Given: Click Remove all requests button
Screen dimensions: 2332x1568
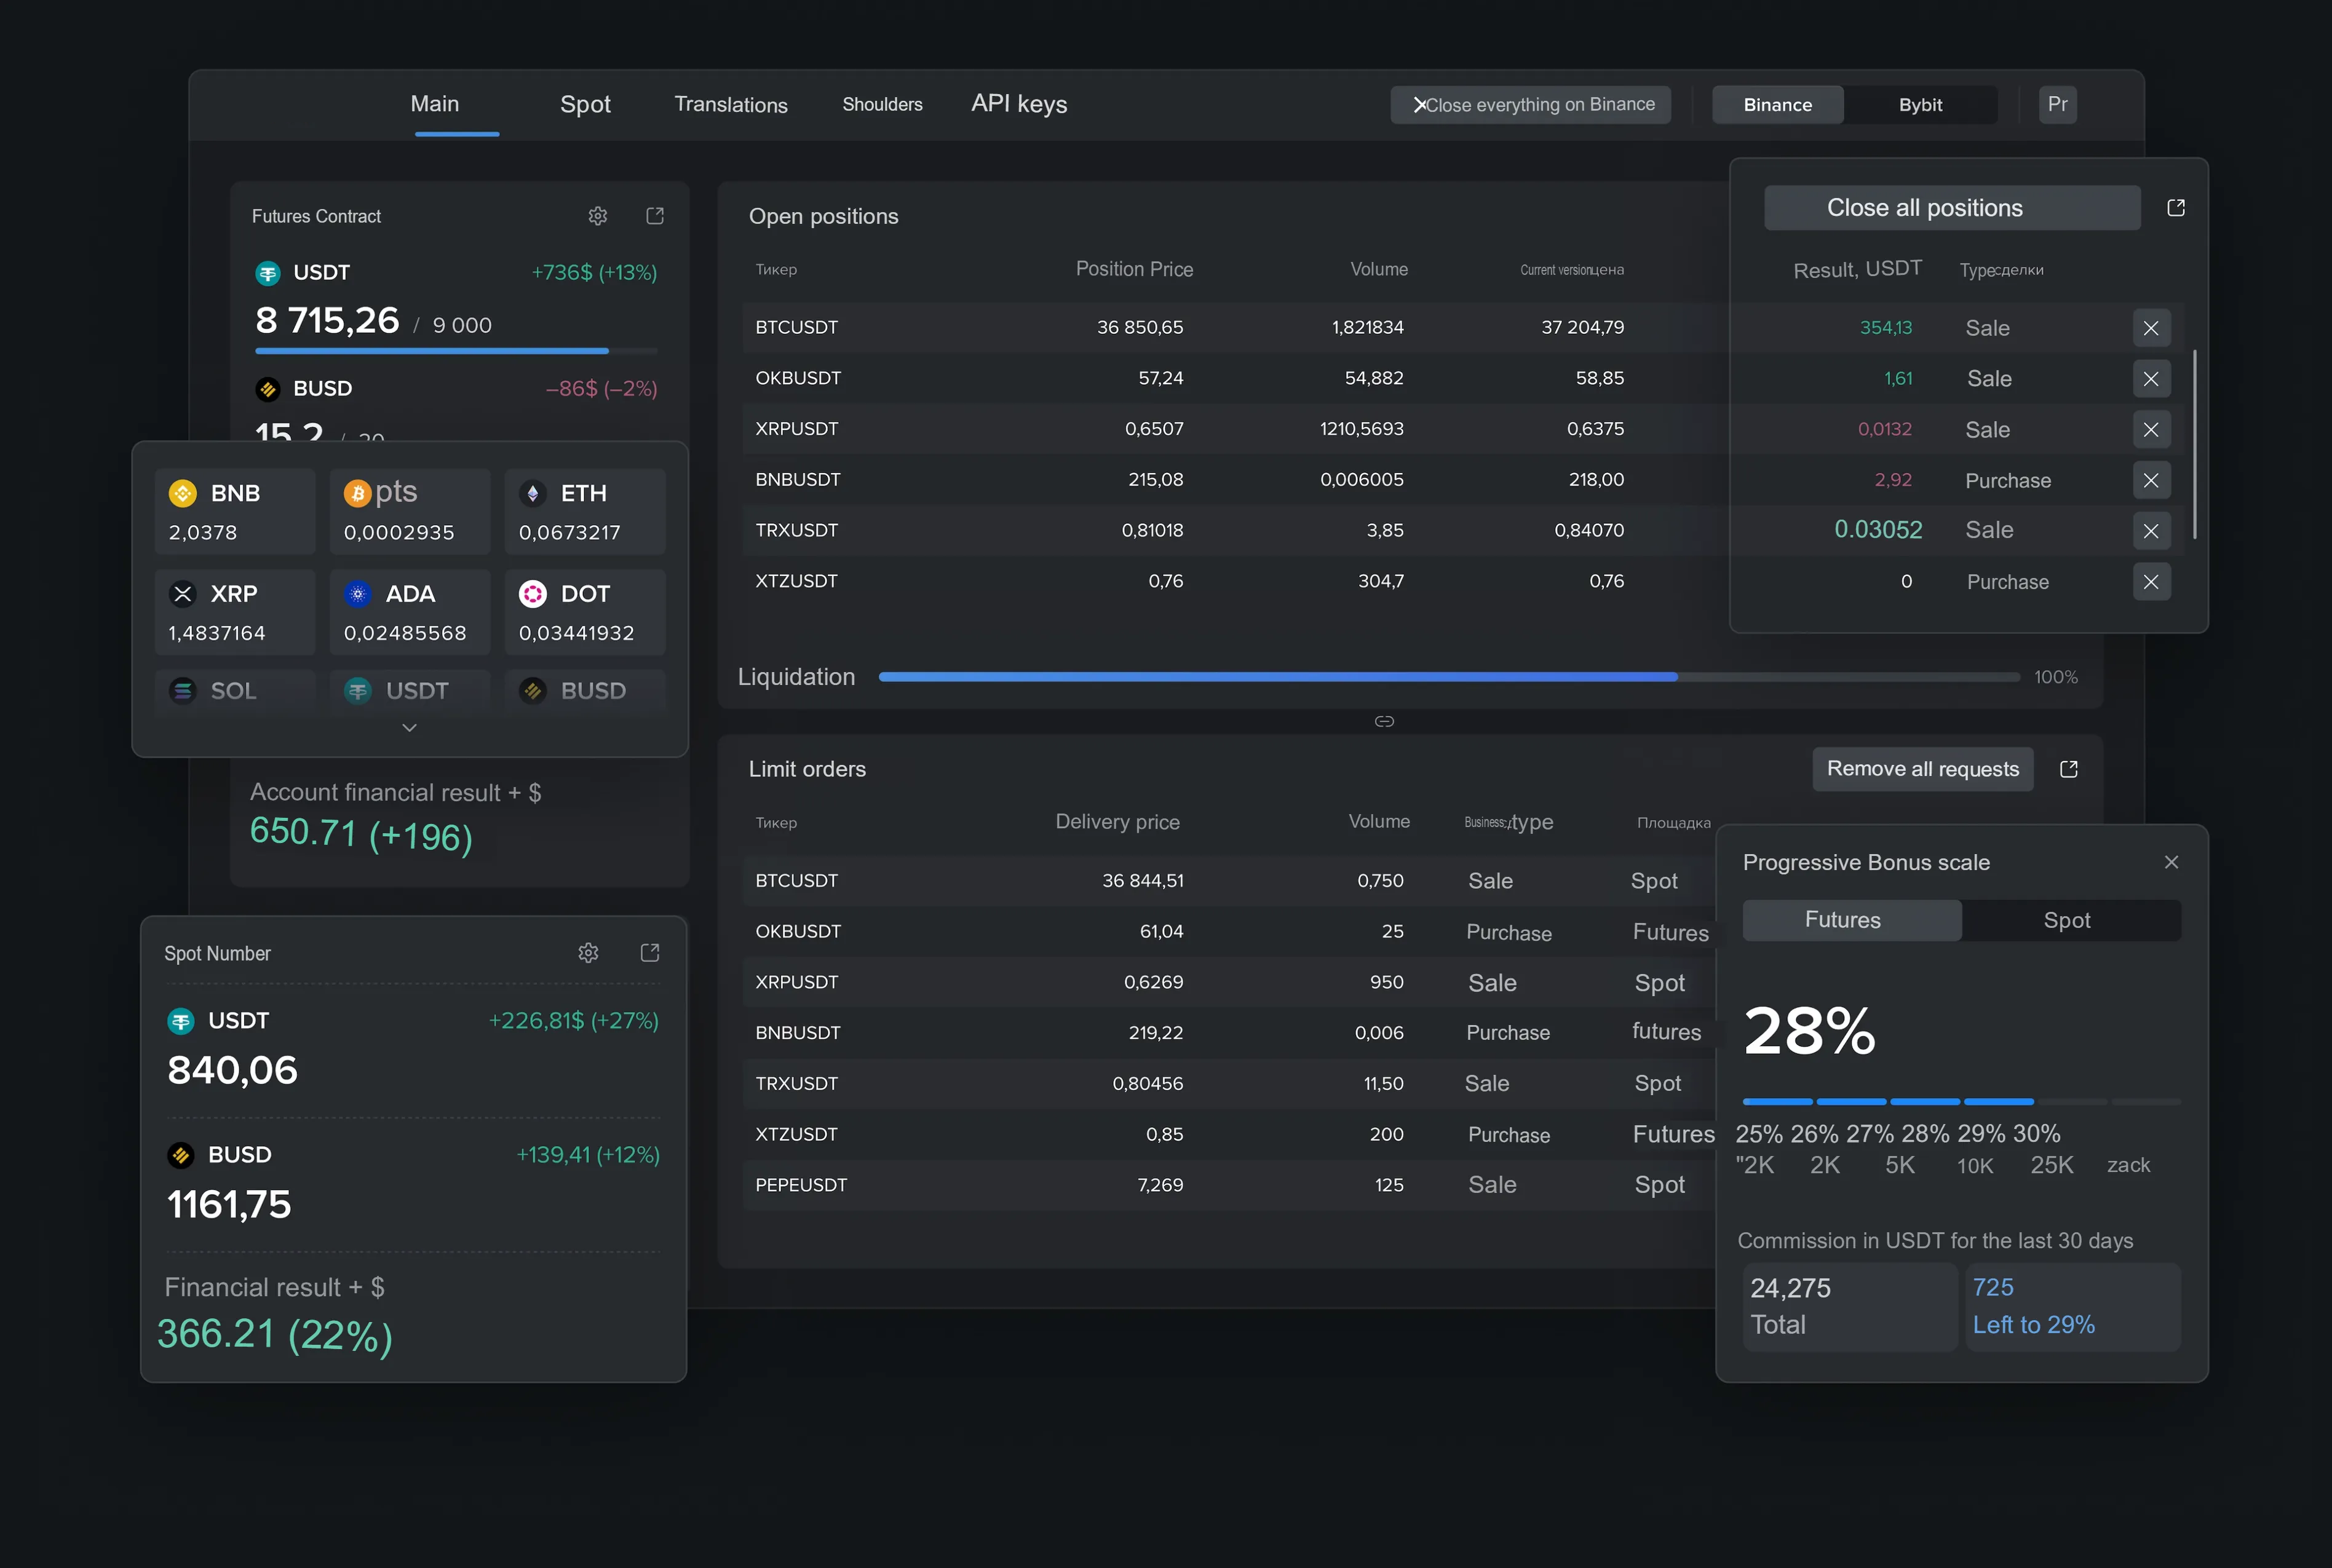Looking at the screenshot, I should pos(1922,769).
